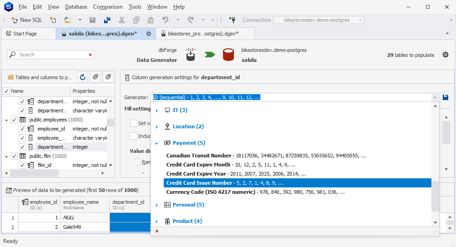The height and width of the screenshot is (247, 456).
Task: Select Credit Card Expire Year generator
Action: (x=297, y=174)
